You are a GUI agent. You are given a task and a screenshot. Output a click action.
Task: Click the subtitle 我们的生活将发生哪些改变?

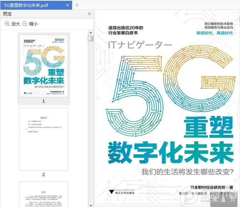coord(188,172)
